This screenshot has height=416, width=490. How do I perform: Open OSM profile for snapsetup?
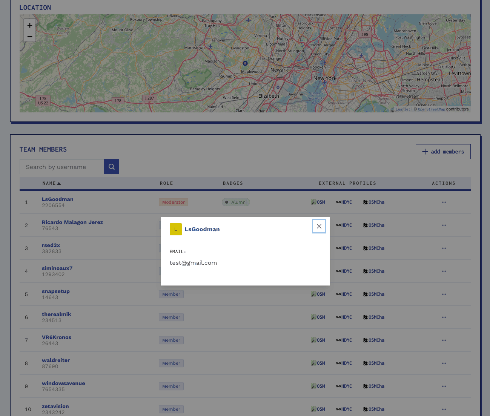tap(318, 294)
